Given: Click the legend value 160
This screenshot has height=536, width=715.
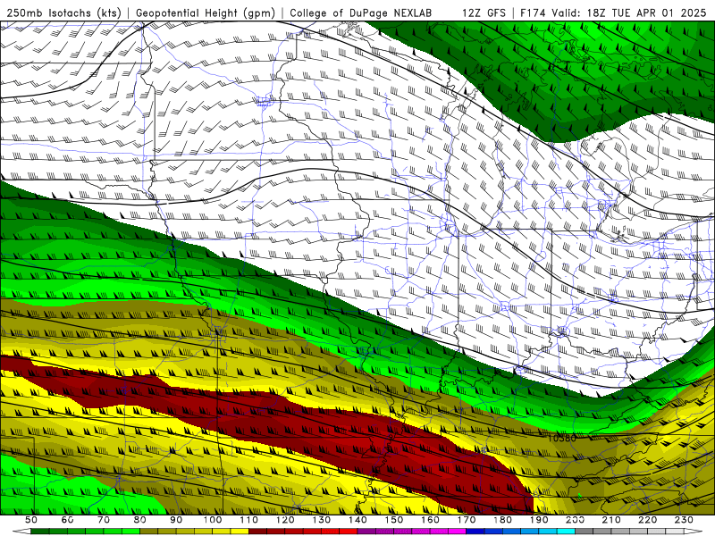Looking at the screenshot, I should tap(430, 520).
